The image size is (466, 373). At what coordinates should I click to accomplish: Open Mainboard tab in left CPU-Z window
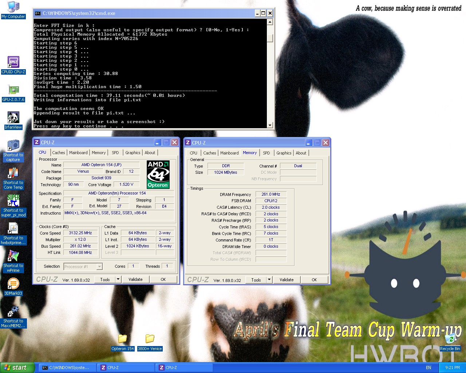point(78,153)
